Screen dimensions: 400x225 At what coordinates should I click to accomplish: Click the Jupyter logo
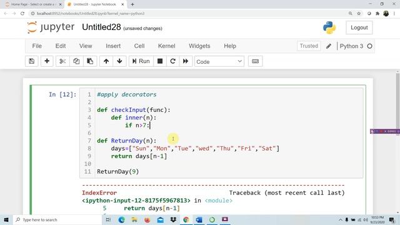pos(51,27)
